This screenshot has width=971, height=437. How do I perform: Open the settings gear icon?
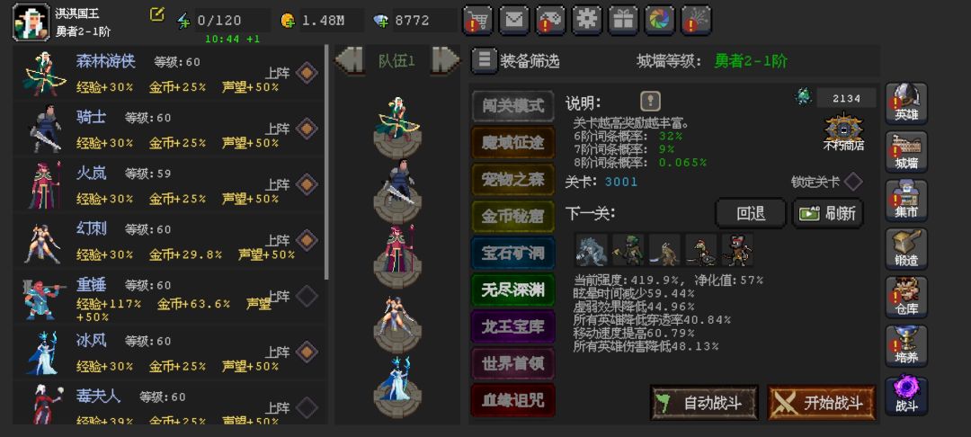pyautogui.click(x=586, y=21)
